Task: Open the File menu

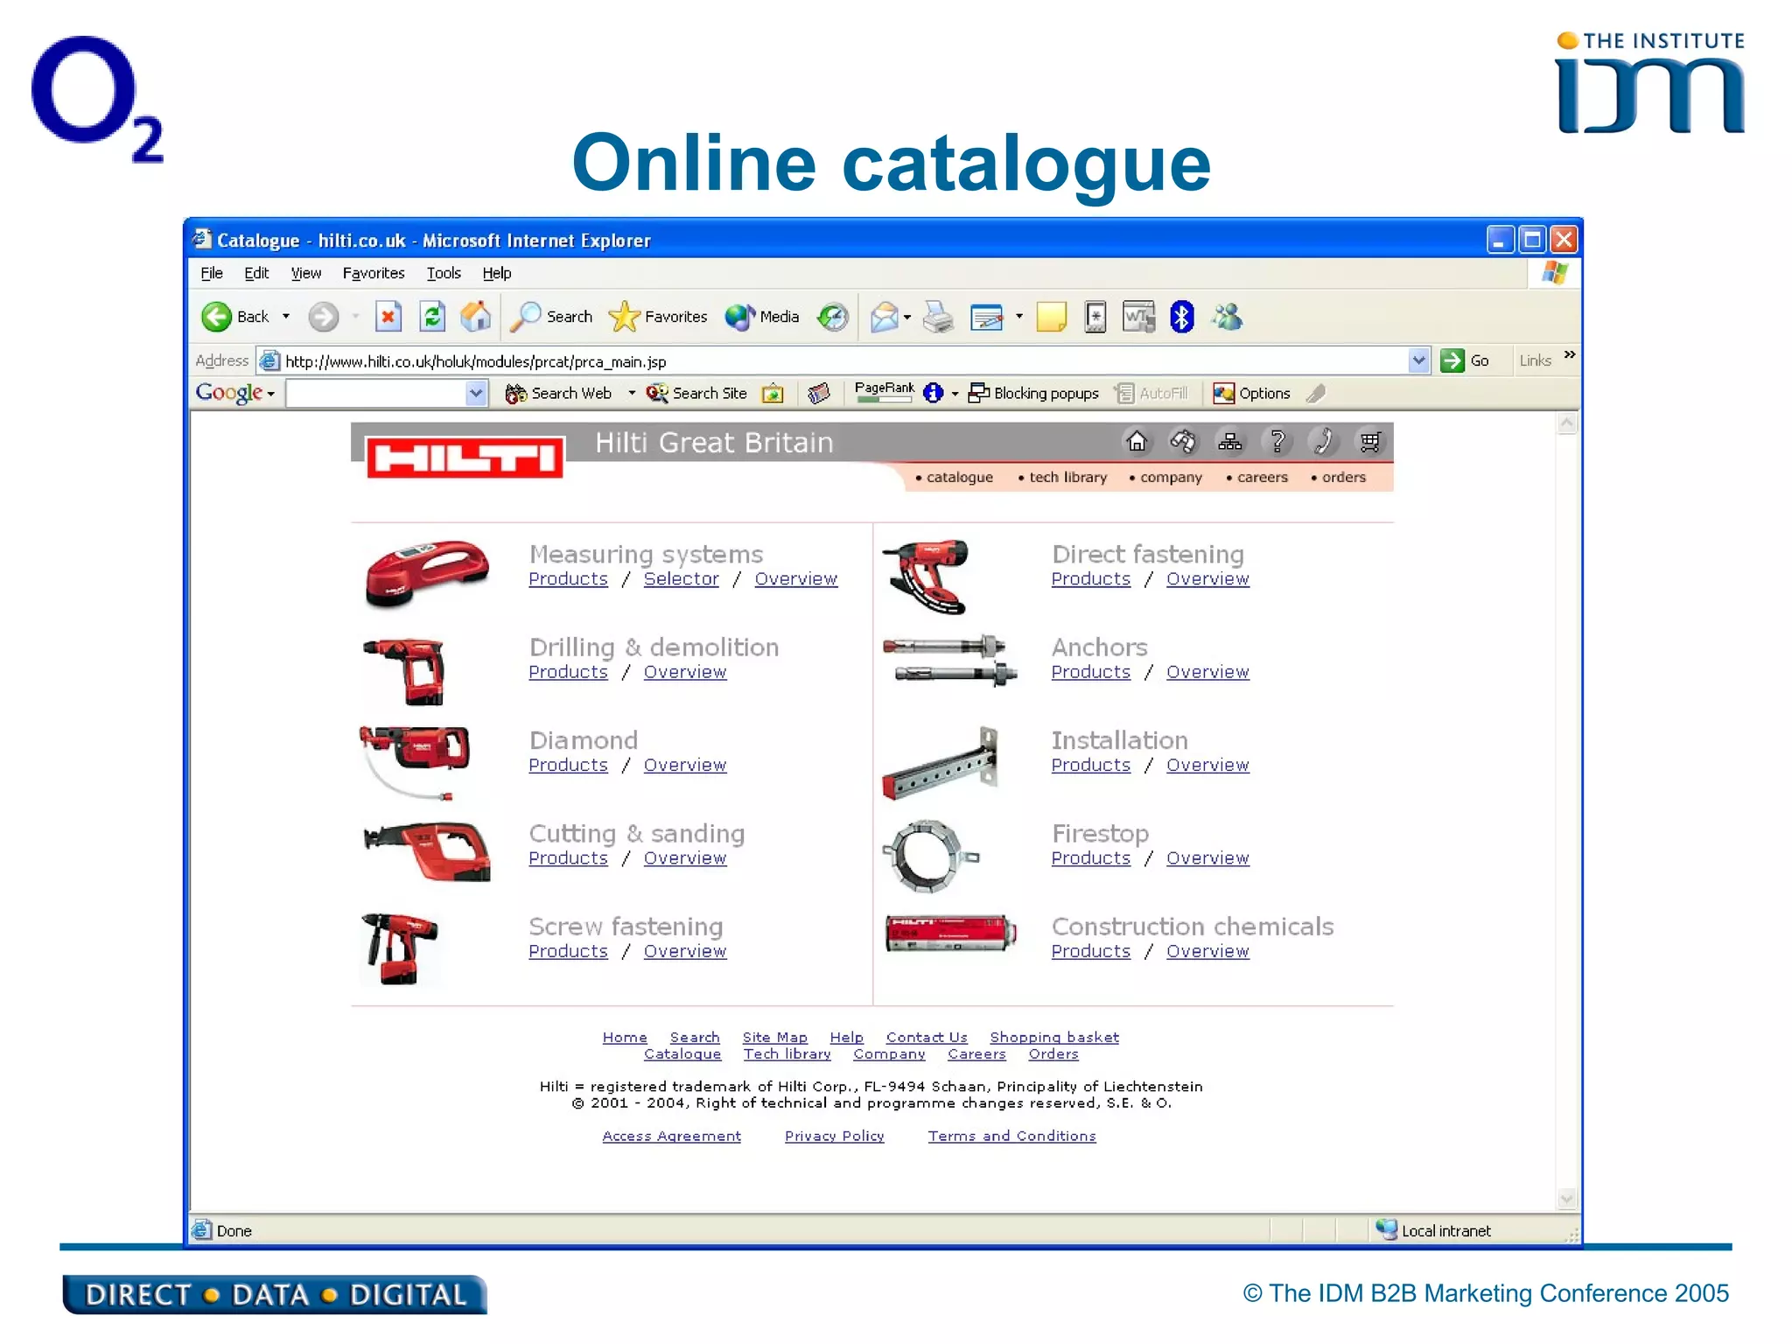Action: tap(212, 273)
